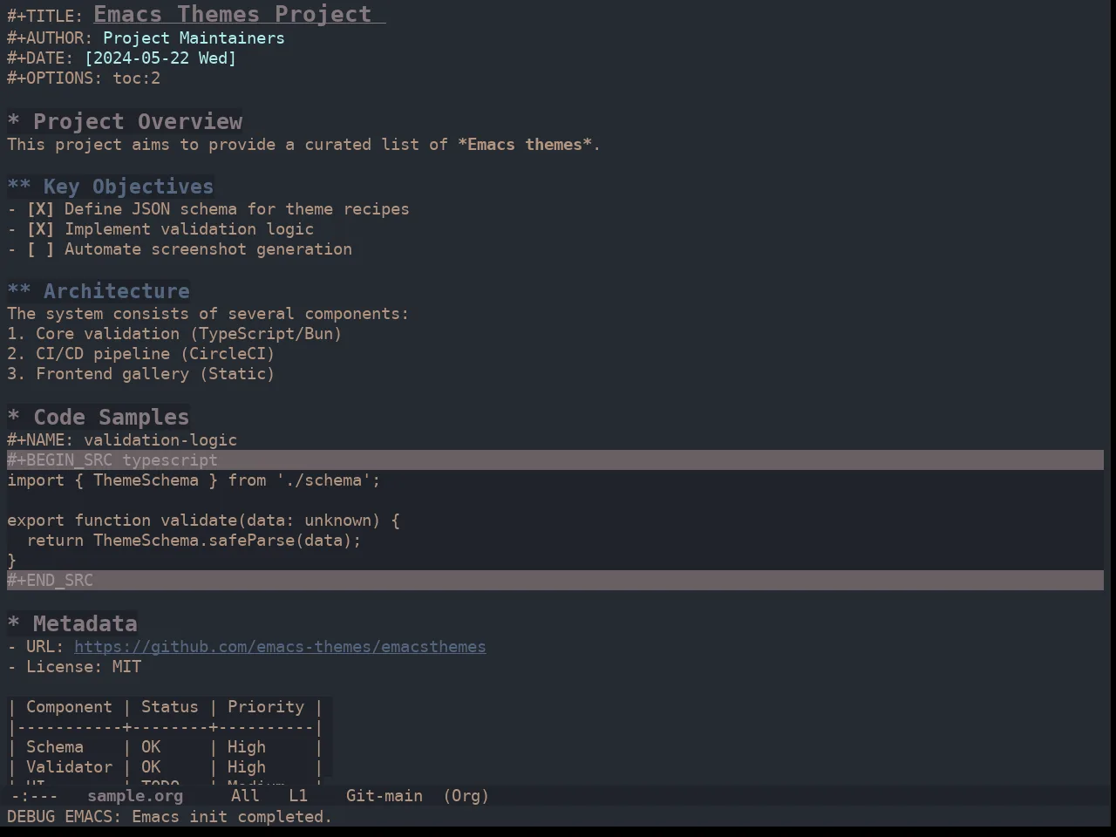This screenshot has width=1116, height=837.
Task: Click 'Git-main' version control indicator
Action: click(x=384, y=796)
